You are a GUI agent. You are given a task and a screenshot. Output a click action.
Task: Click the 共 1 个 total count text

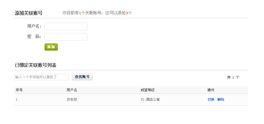[x=233, y=77]
